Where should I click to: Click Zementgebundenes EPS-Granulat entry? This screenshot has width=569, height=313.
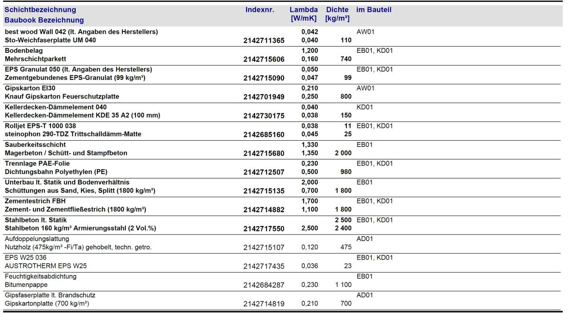(x=76, y=78)
